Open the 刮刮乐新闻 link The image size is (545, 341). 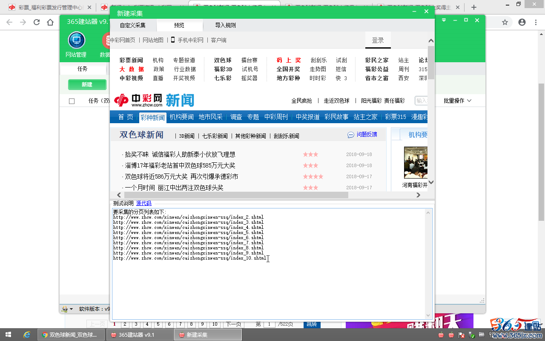[286, 136]
